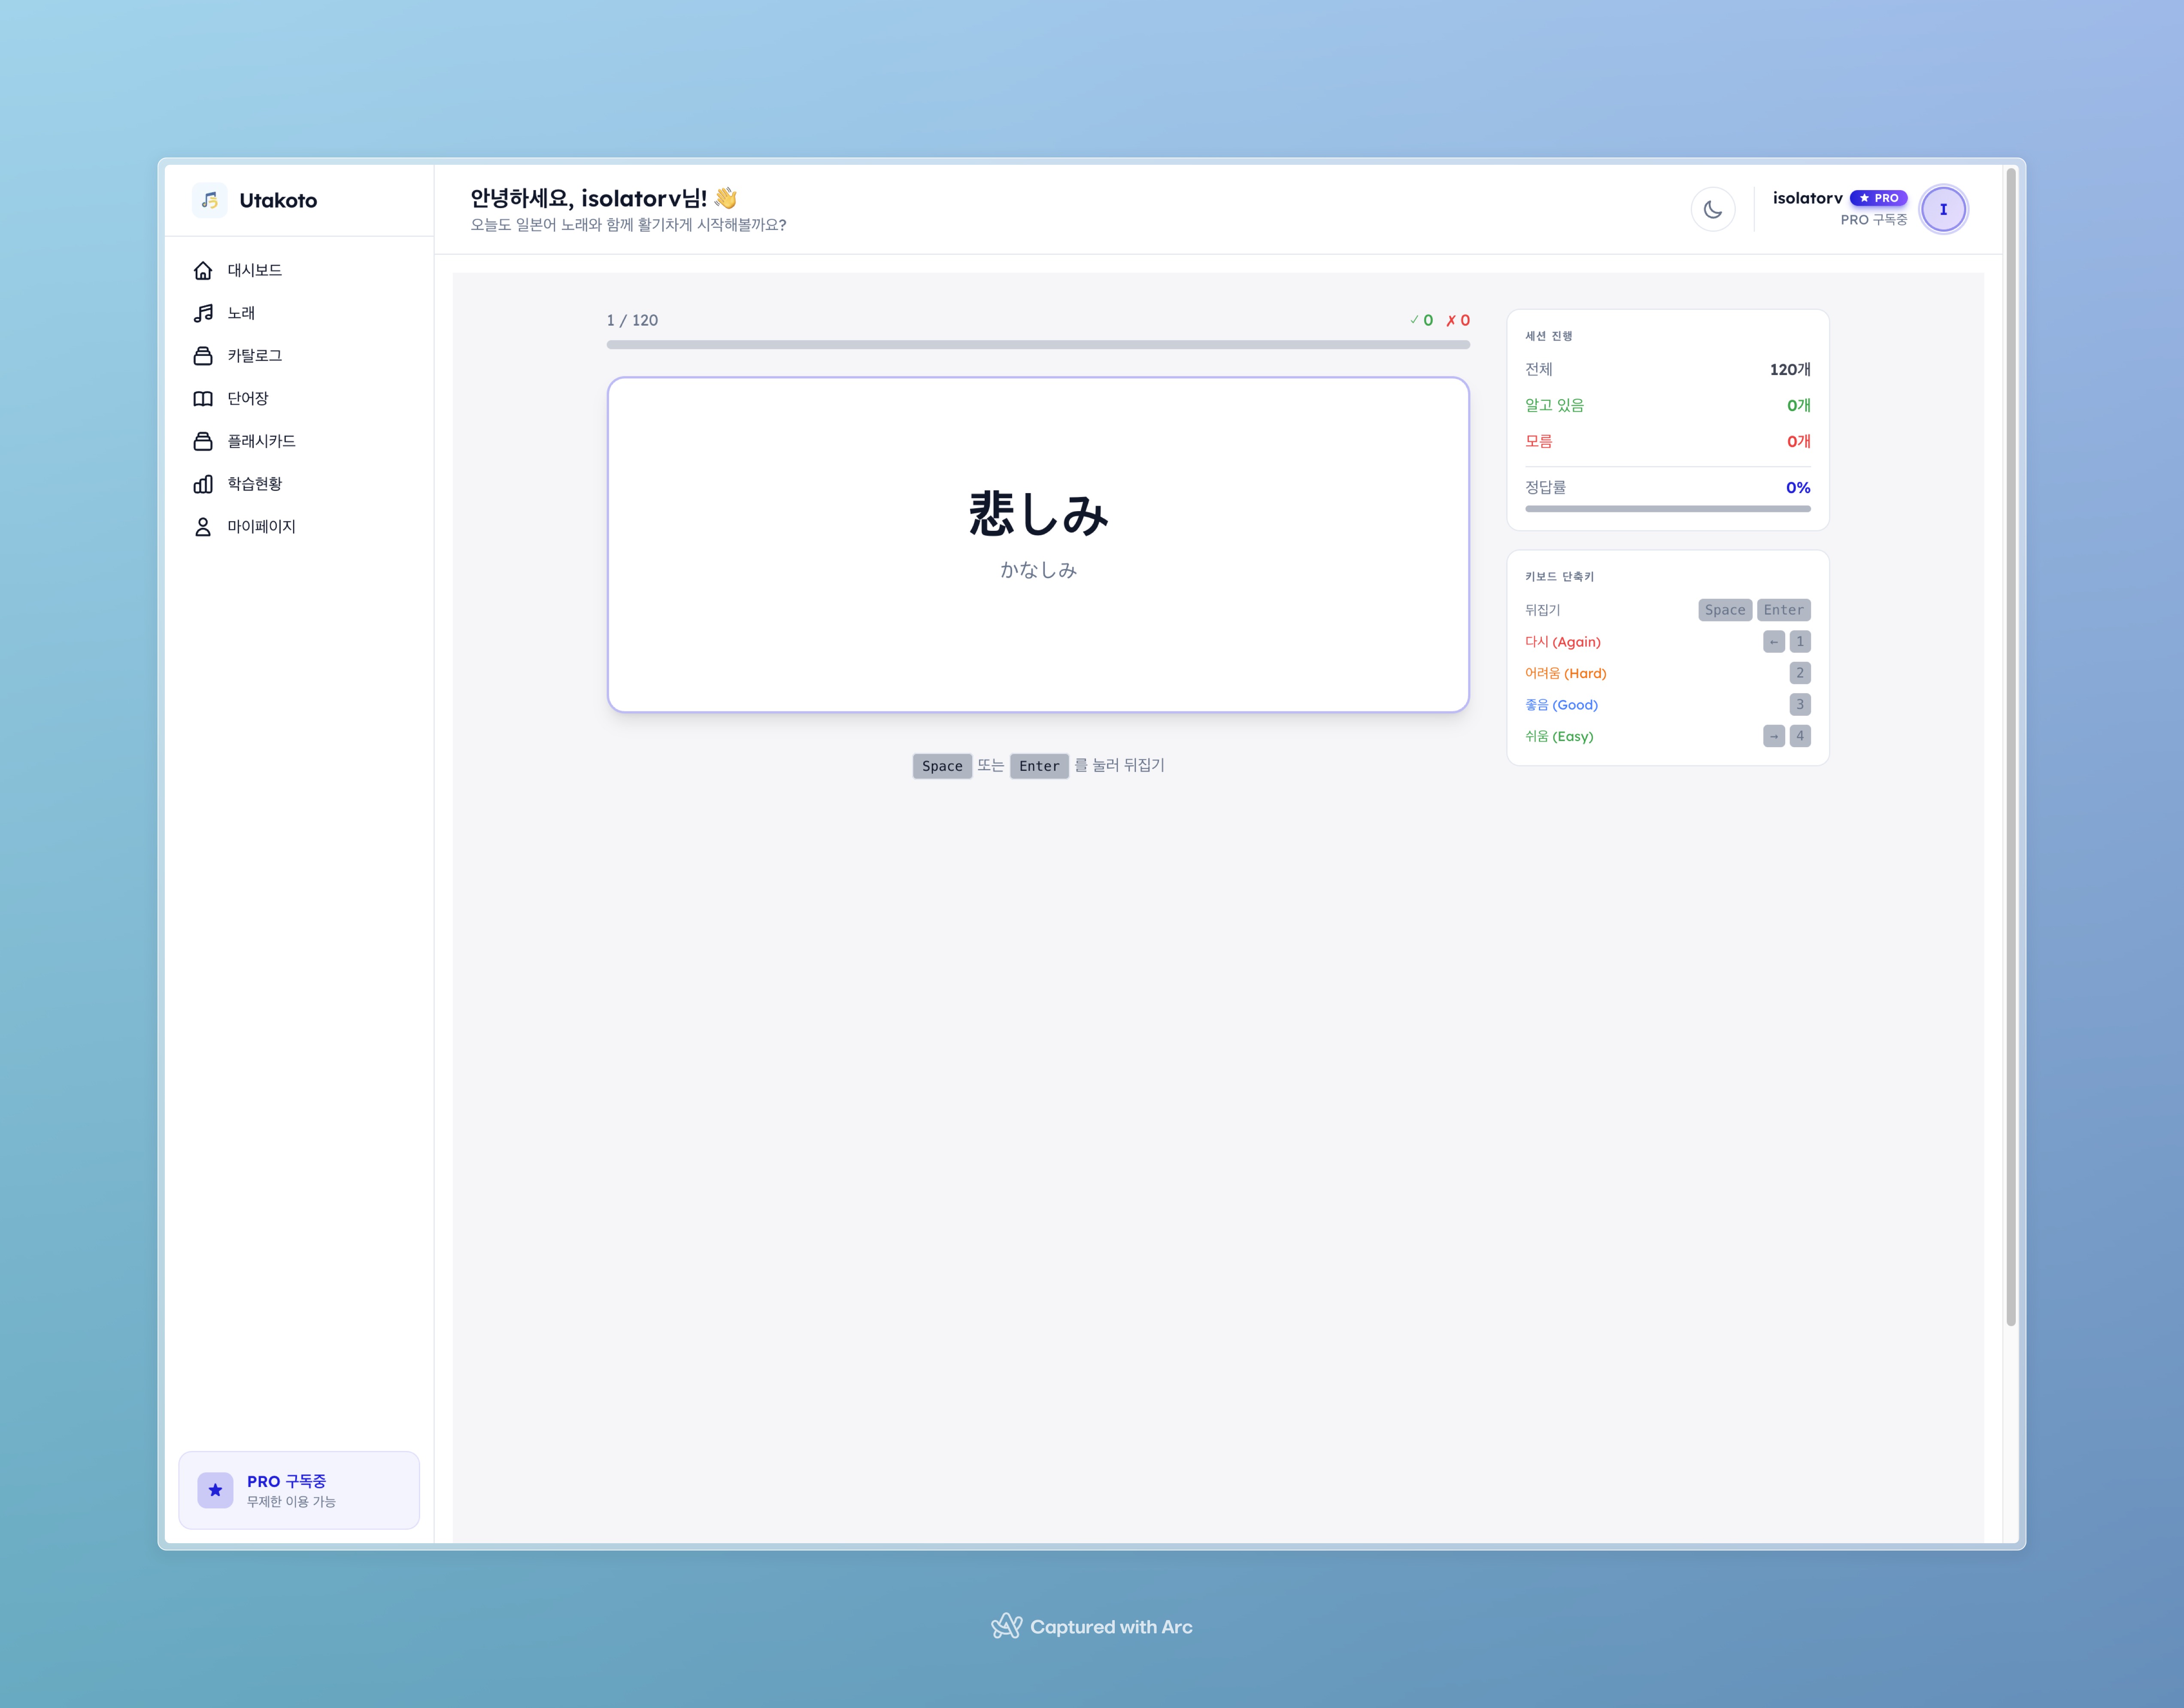Image resolution: width=2184 pixels, height=1708 pixels.
Task: Open the dashboard (대시보드) home icon
Action: click(x=203, y=270)
